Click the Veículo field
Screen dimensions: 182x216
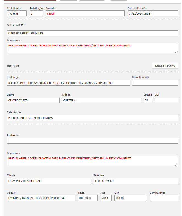coord(41,198)
